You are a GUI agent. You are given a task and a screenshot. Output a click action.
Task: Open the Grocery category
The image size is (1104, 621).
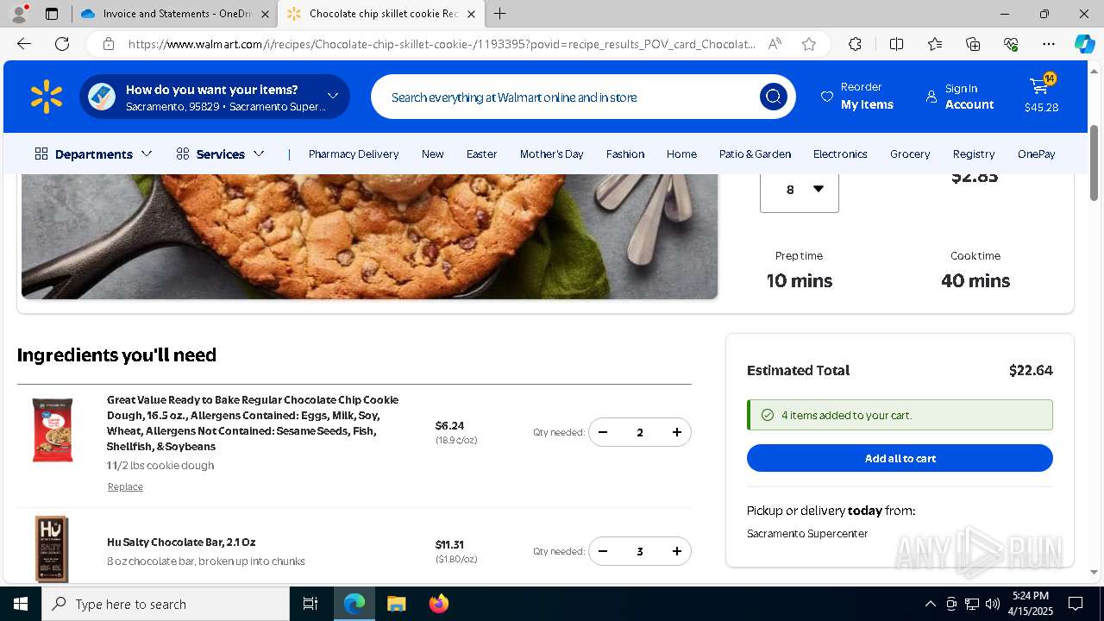(x=910, y=154)
